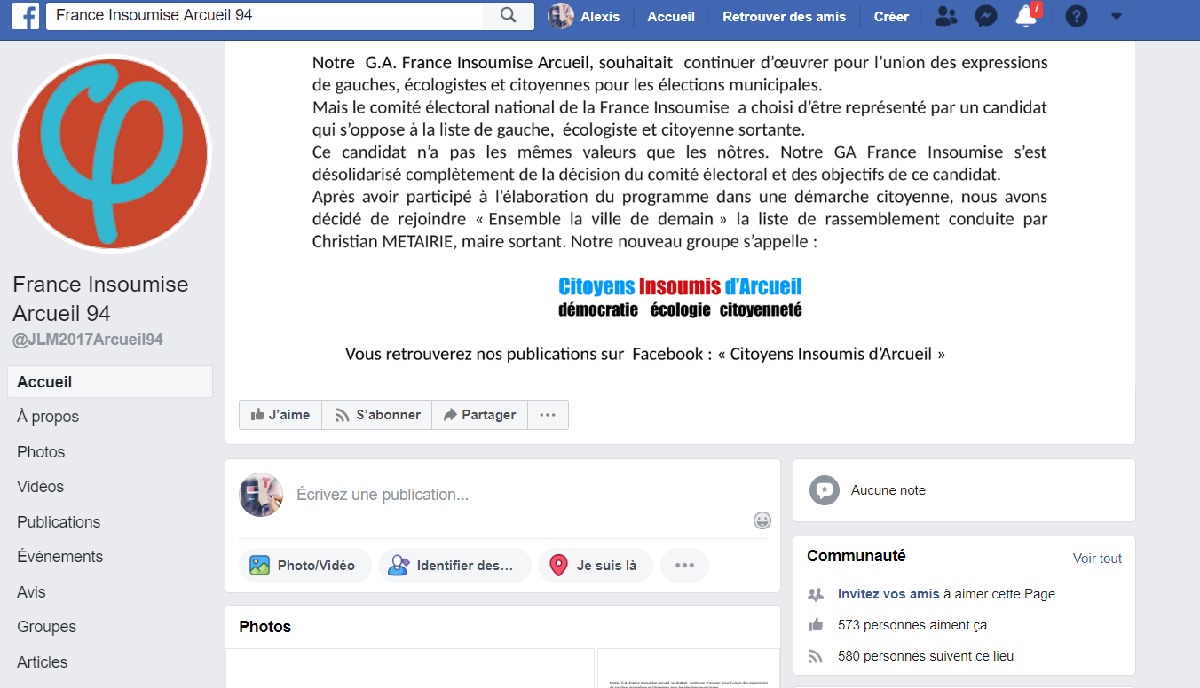This screenshot has width=1200, height=688.
Task: Open more options next to Partager
Action: 548,415
